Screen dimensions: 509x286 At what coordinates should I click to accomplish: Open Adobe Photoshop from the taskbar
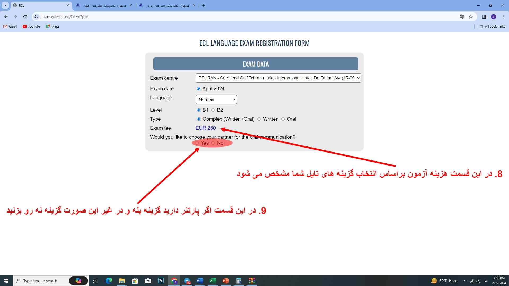(161, 281)
